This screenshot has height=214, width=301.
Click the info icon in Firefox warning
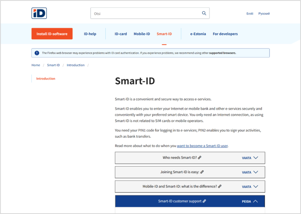37,53
